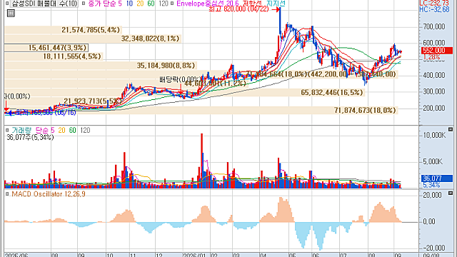Click the 2026/01 date axis label
This screenshot has width=457, height=257.
[x=194, y=255]
